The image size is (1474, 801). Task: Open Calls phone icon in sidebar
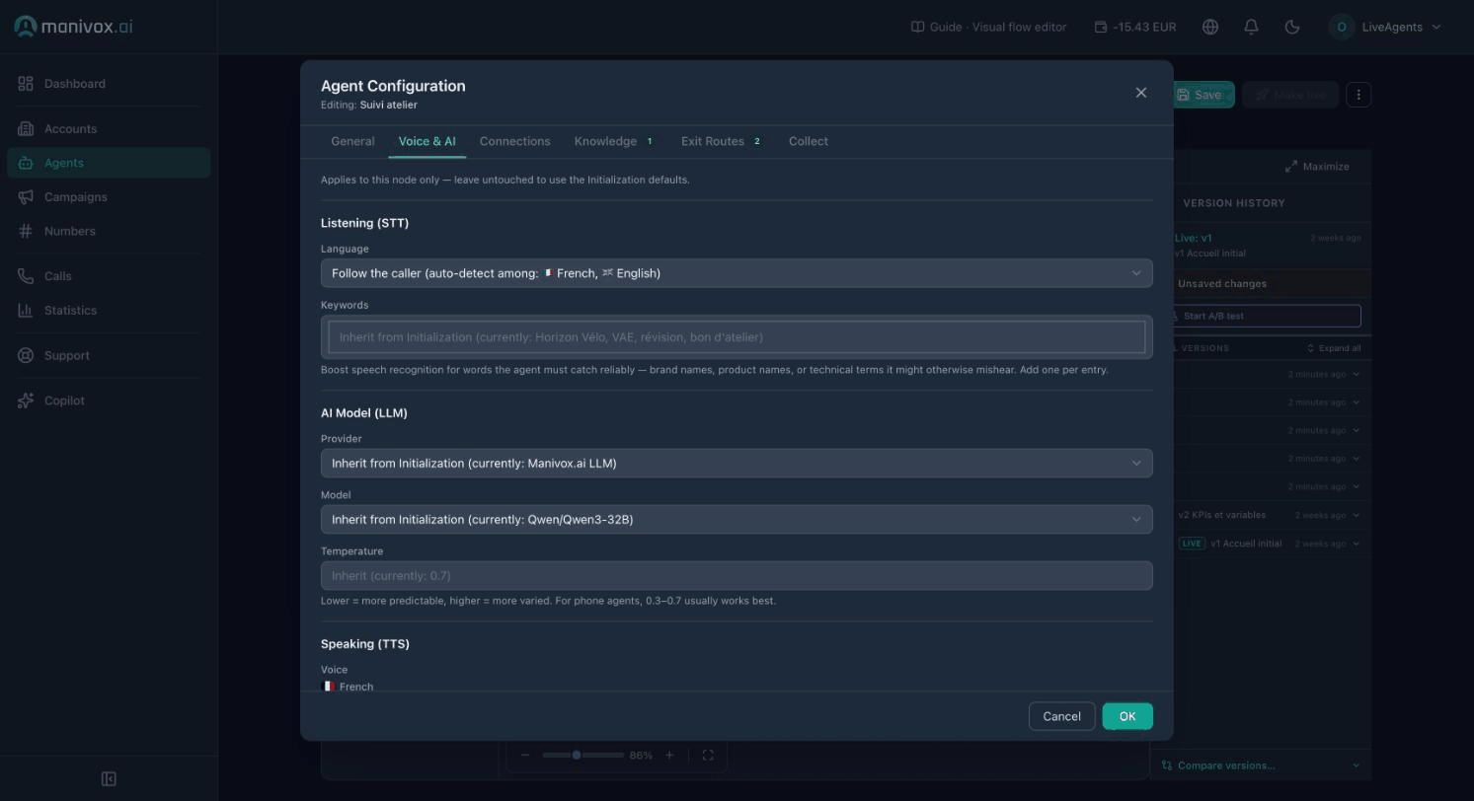tap(26, 276)
